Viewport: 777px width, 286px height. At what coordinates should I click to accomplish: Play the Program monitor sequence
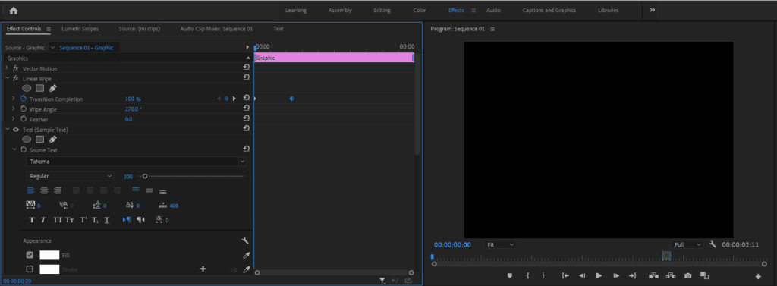tap(599, 275)
